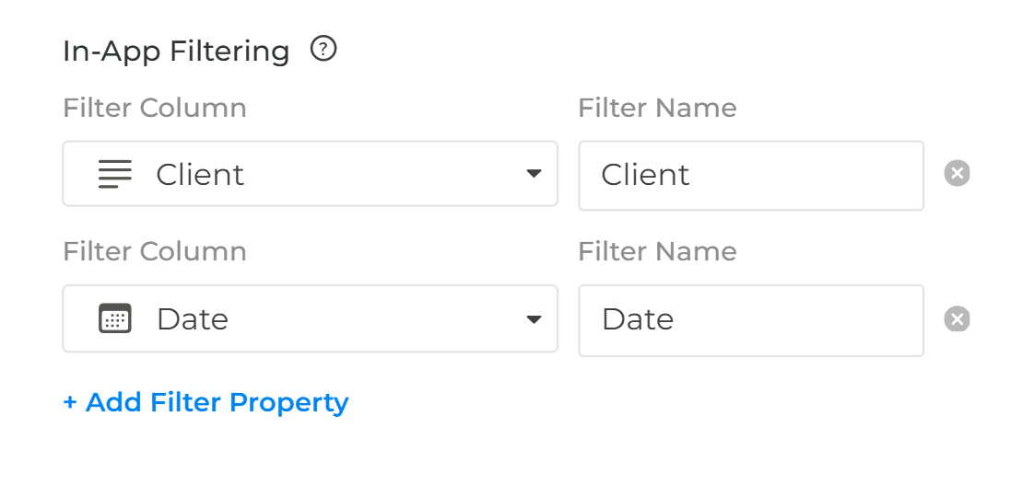Click the calendar icon in the Date dropdown
The image size is (1010, 485).
[115, 318]
